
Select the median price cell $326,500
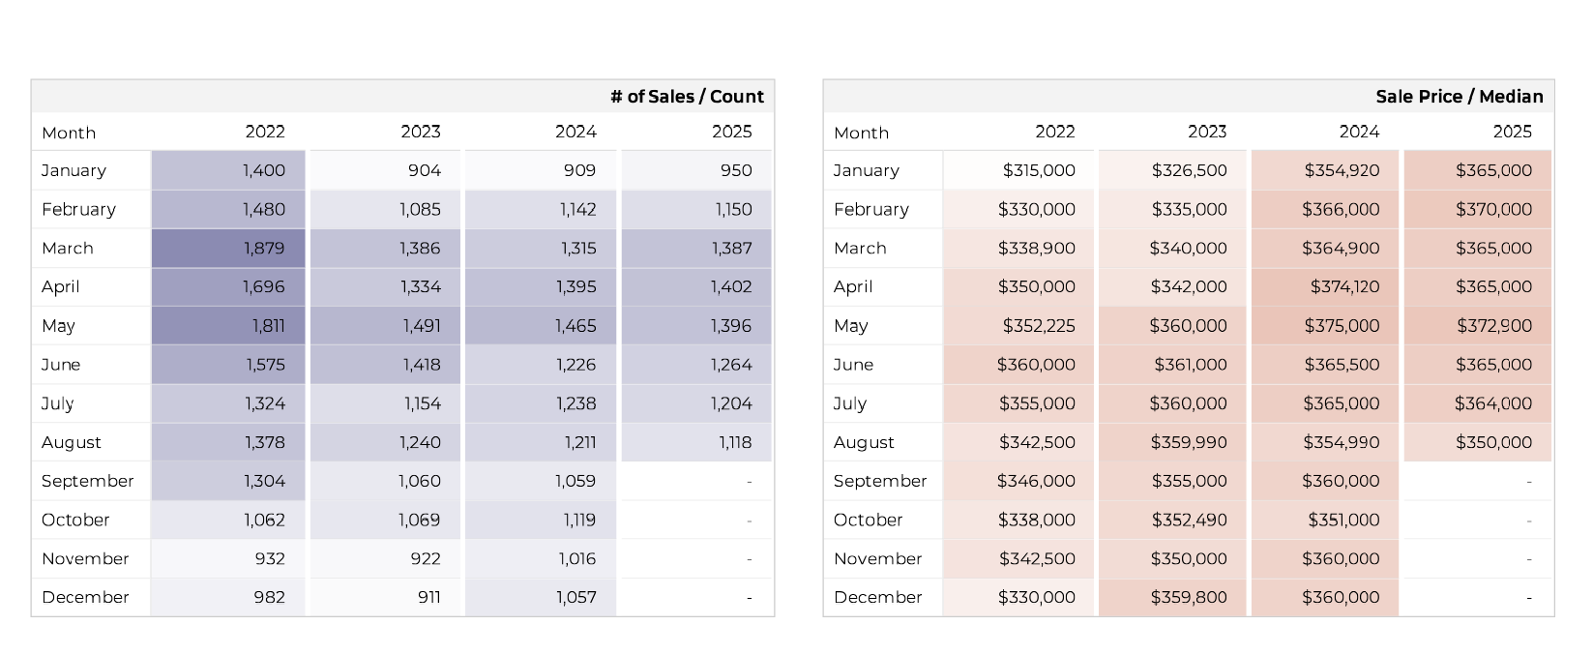[1172, 170]
